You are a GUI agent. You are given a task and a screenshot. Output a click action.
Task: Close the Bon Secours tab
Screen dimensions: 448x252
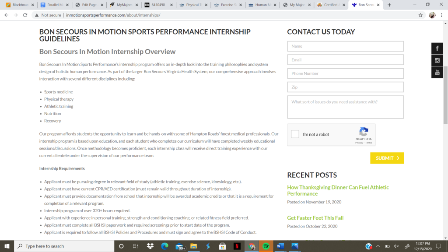tap(378, 5)
